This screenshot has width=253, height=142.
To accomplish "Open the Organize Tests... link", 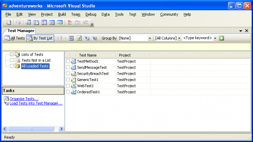I will pyautogui.click(x=24, y=99).
